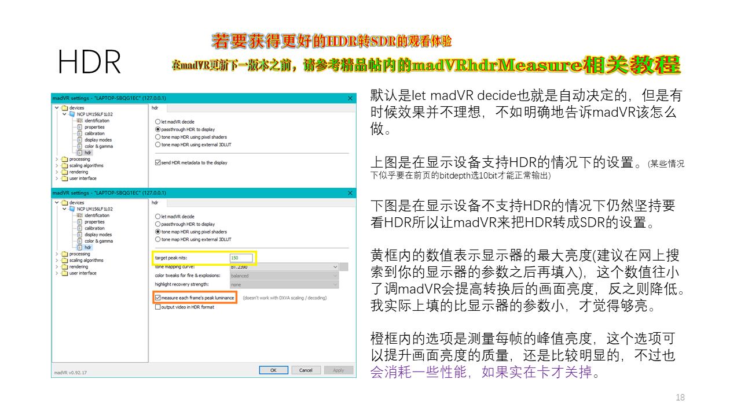
Task: Click the display modes page icon in upper tree
Action: pos(80,140)
